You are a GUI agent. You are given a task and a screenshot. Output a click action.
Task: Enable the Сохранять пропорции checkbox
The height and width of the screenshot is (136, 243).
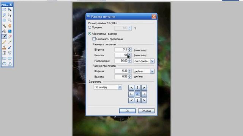point(94,39)
